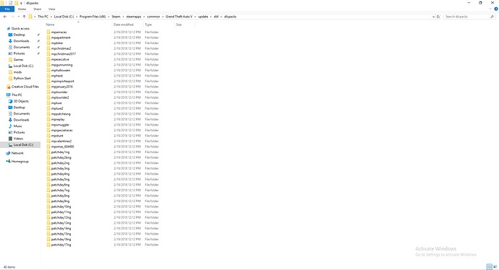
Task: Click the Quick access star icon
Action: tap(8, 28)
